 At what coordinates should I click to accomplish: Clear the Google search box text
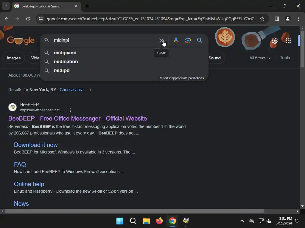(161, 40)
